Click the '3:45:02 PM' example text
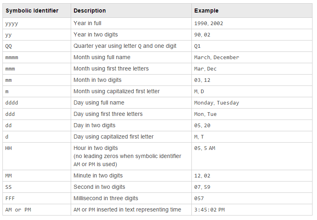 point(209,210)
